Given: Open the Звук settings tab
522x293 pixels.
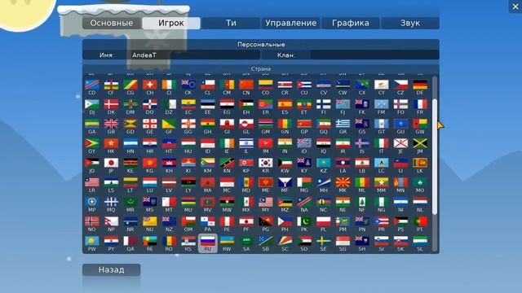Looking at the screenshot, I should pyautogui.click(x=410, y=23).
